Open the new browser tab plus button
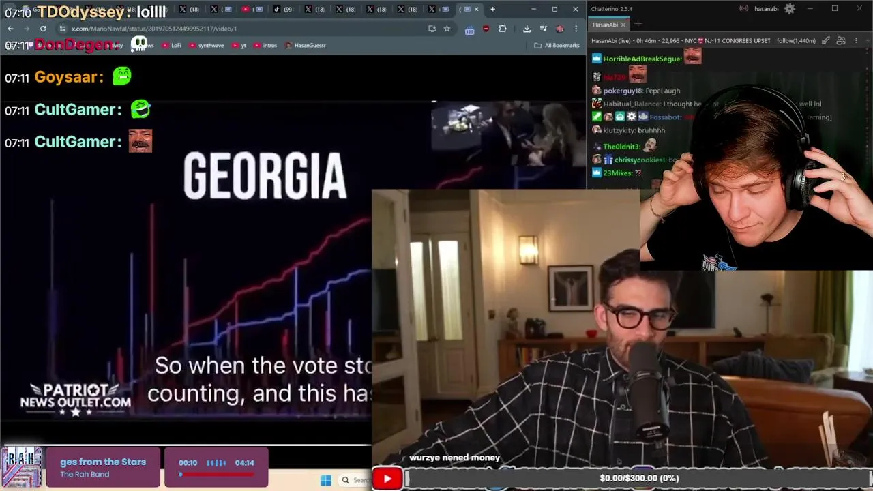873x491 pixels. (x=492, y=9)
